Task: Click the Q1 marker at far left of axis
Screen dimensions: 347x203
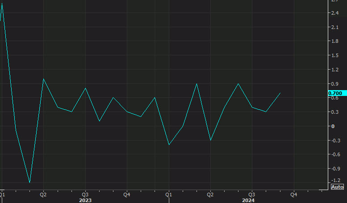Action: coord(3,195)
